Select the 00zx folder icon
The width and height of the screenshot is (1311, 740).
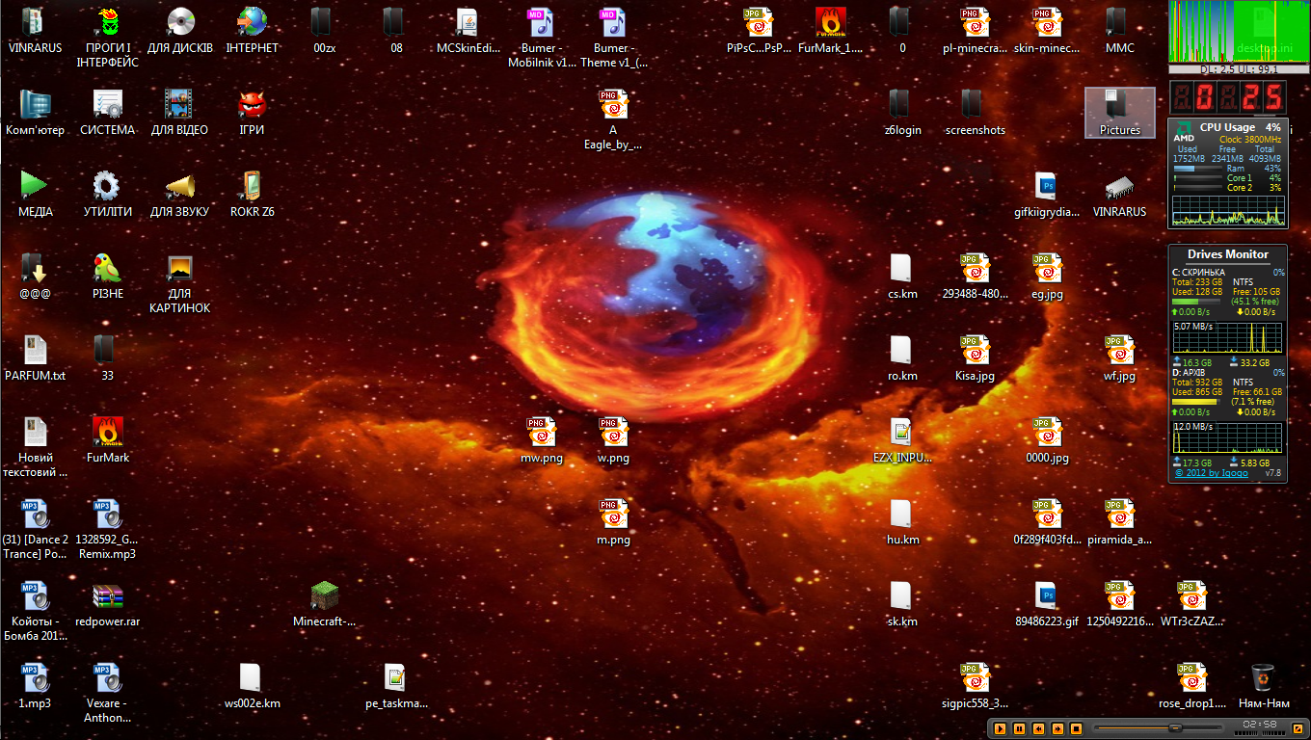point(324,31)
